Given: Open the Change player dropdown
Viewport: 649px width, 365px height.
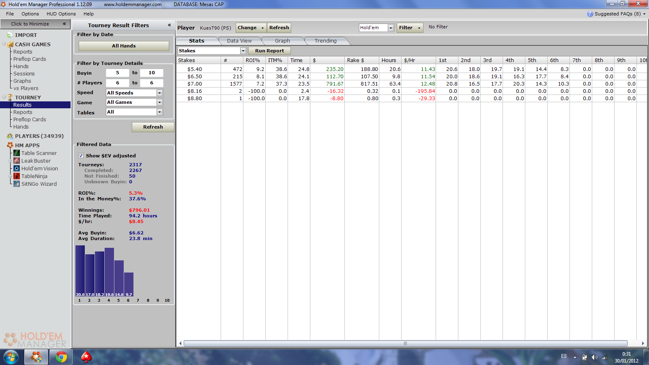Looking at the screenshot, I should 251,28.
